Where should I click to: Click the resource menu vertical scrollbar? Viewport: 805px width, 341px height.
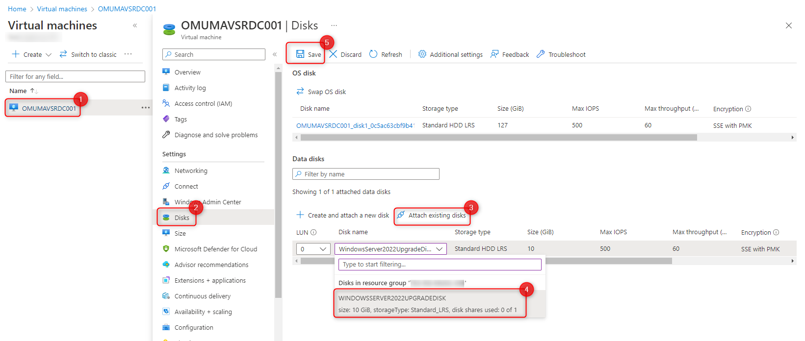coord(278,185)
